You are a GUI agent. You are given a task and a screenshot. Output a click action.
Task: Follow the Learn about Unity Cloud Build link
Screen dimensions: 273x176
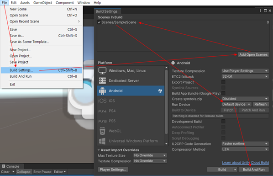[x=245, y=163]
